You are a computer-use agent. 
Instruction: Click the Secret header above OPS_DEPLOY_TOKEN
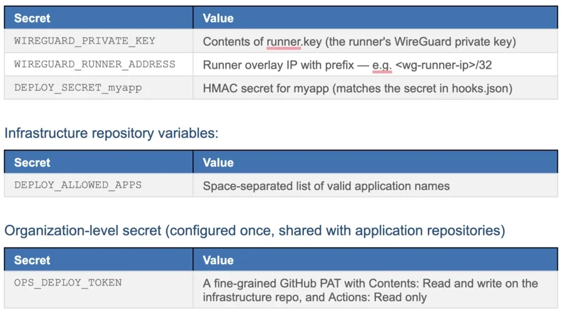pos(33,260)
